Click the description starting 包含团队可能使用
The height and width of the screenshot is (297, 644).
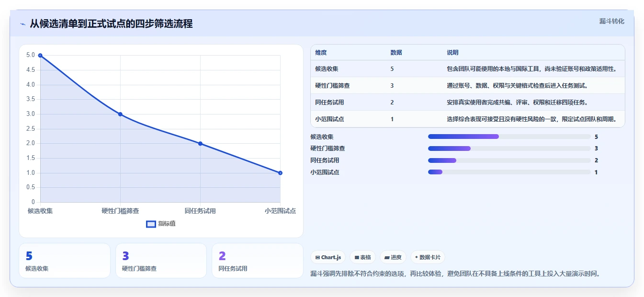click(x=531, y=69)
